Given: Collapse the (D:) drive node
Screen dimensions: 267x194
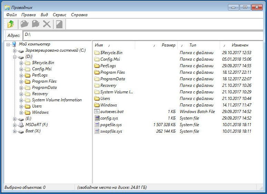Looking at the screenshot, I should coord(14,57).
